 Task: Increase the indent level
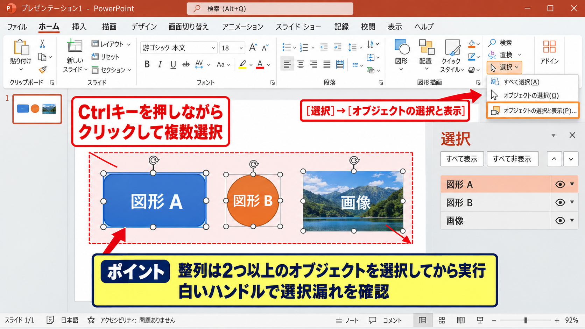tap(338, 47)
